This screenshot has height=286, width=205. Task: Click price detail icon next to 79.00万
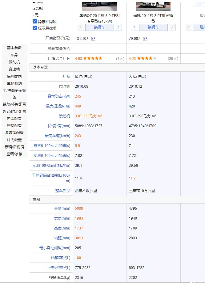145,39
